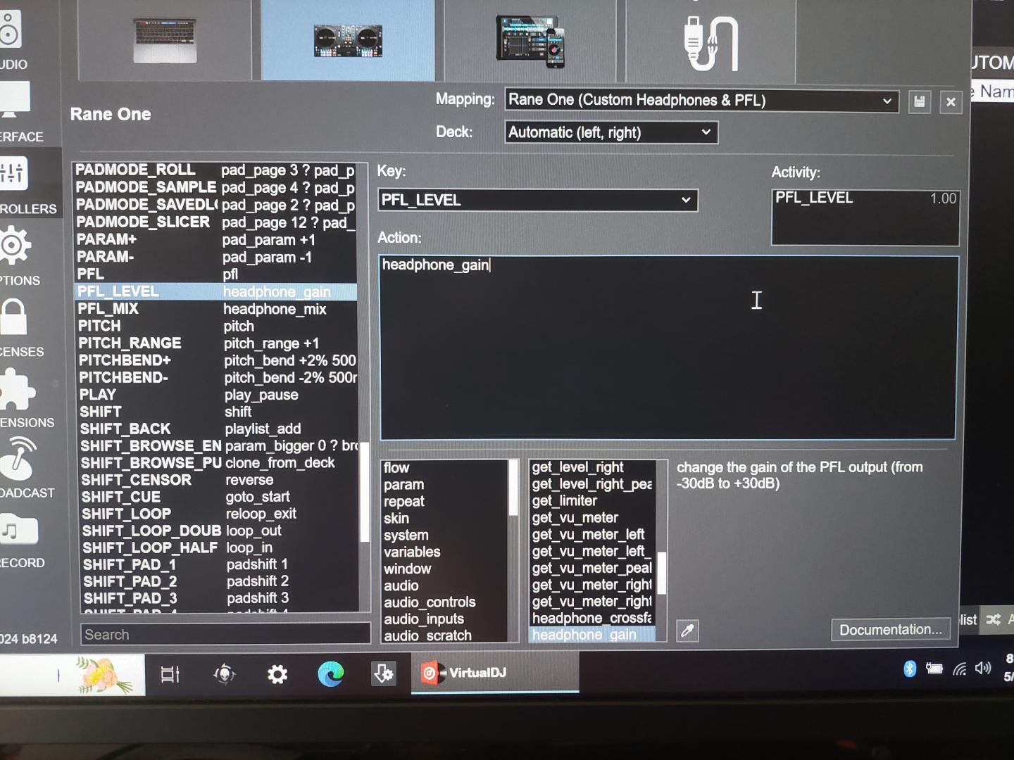Open the Deck dropdown
Image resolution: width=1014 pixels, height=760 pixels.
(611, 132)
